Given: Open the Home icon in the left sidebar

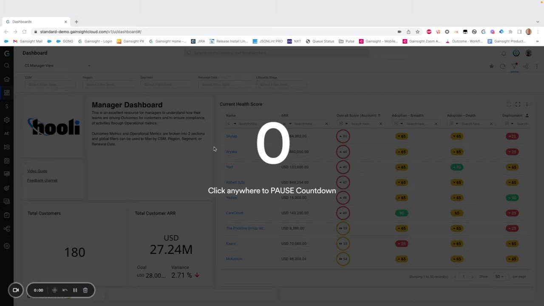Looking at the screenshot, I should pyautogui.click(x=6, y=79).
